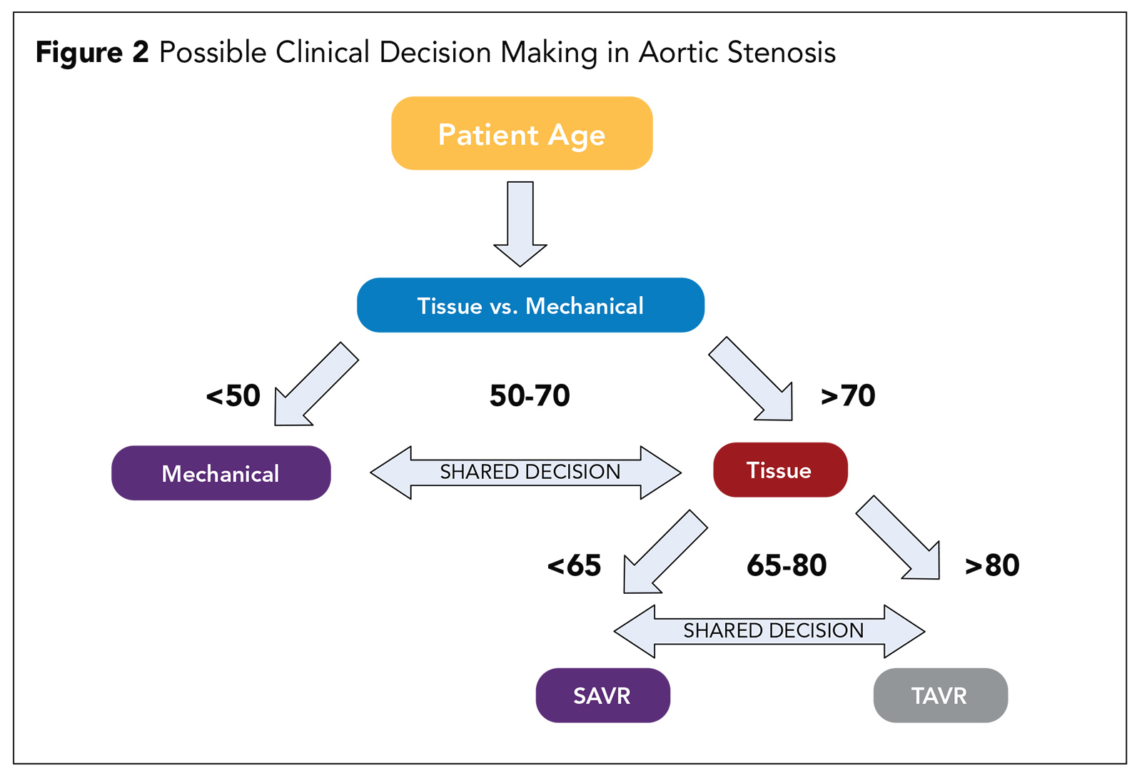Click the down arrow below Patient Age

pyautogui.click(x=520, y=222)
